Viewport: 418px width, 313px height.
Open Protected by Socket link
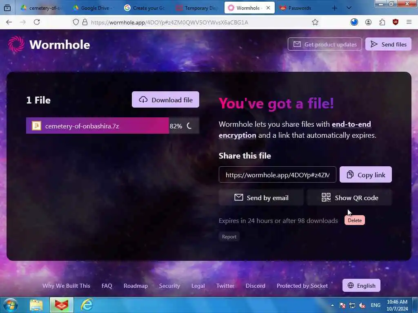coord(302,286)
